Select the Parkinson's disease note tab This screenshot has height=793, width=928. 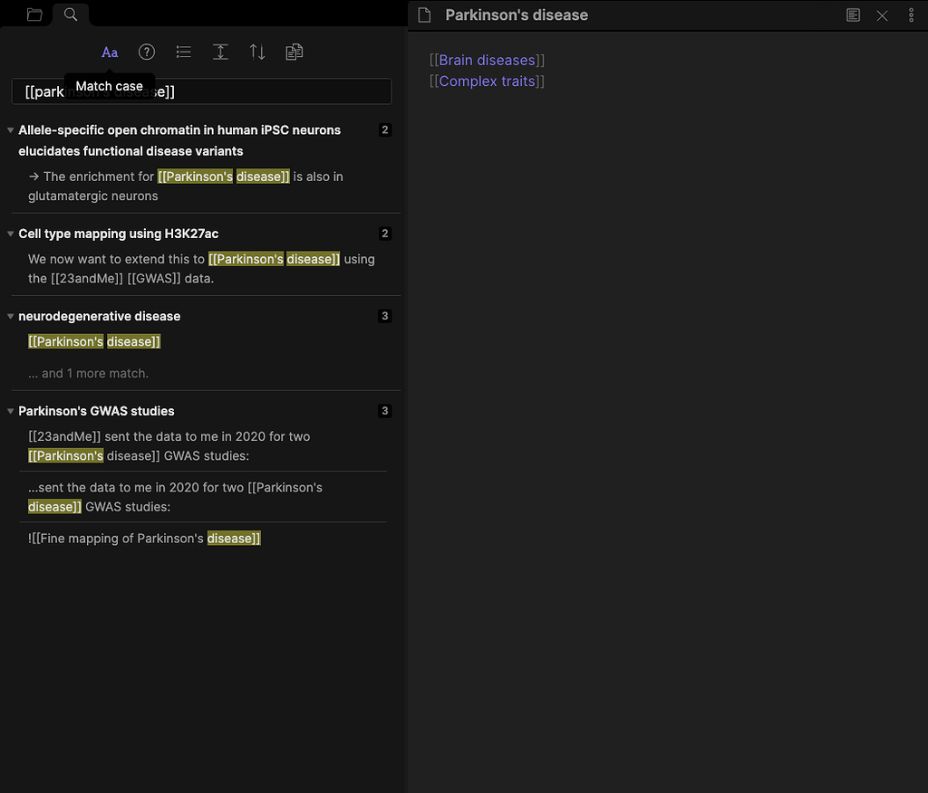pos(515,14)
